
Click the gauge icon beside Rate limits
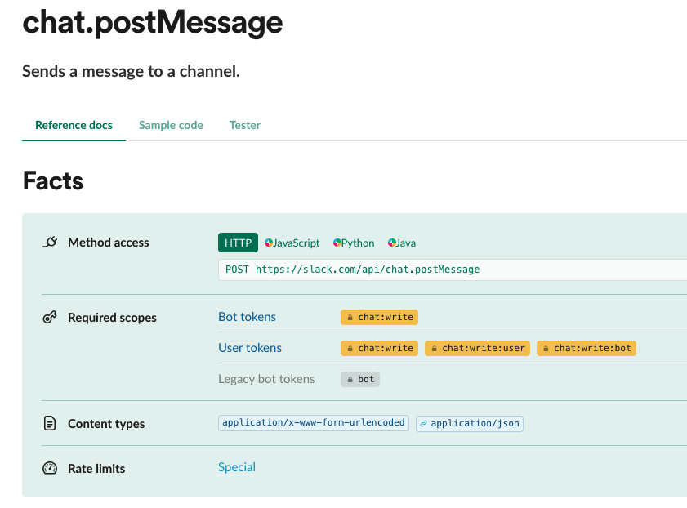pyautogui.click(x=50, y=468)
